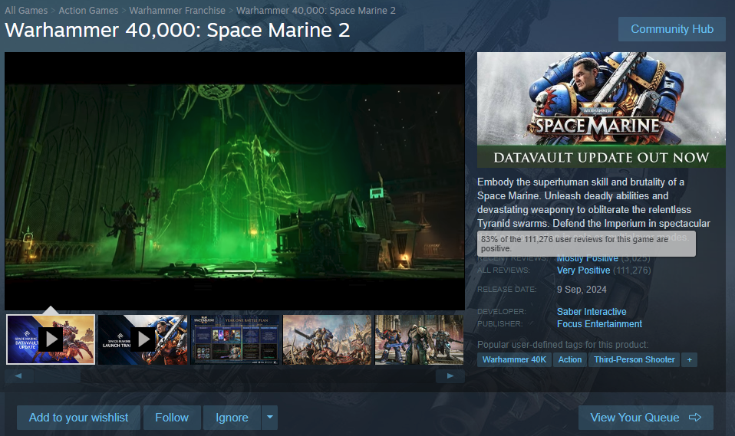Click the main green trailer video
Image resolution: width=735 pixels, height=436 pixels.
(x=235, y=181)
